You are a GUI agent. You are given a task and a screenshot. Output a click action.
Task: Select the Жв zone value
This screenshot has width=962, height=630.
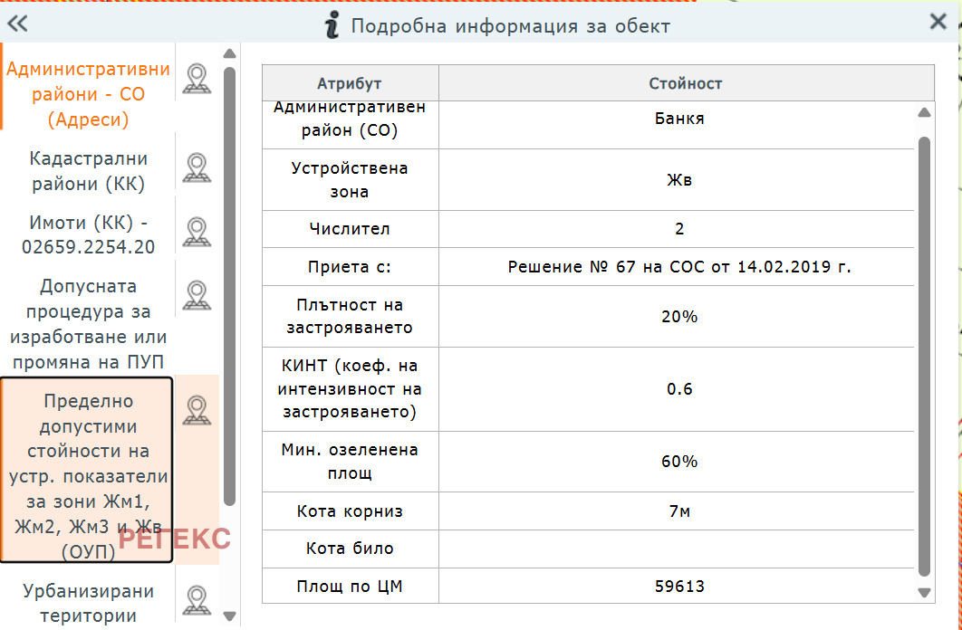(679, 180)
